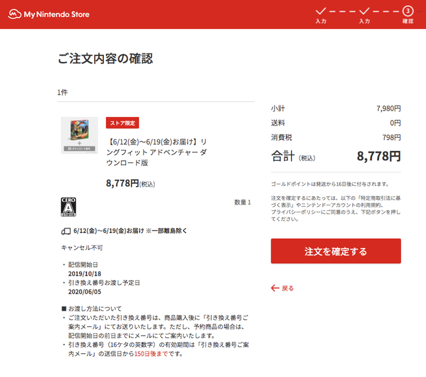Confirm the order with 注文を確定する
Screen dimensions: 426x377
pos(336,251)
